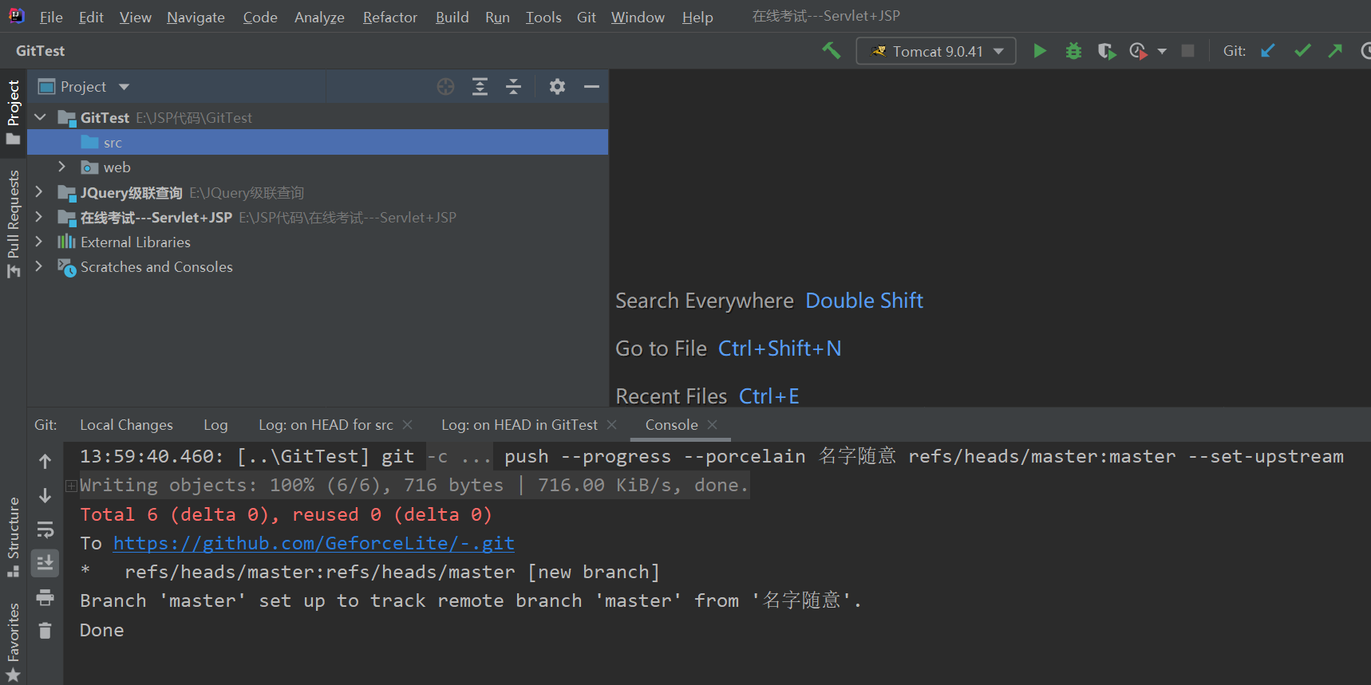
Task: Select the src folder
Action: click(x=318, y=143)
